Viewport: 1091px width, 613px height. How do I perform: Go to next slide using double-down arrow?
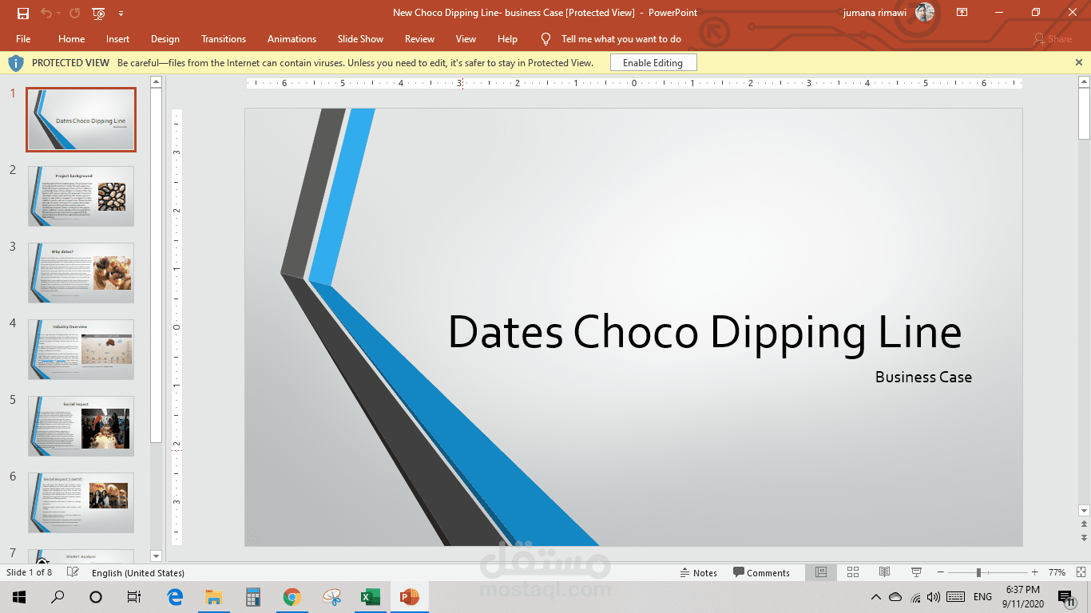click(1084, 540)
